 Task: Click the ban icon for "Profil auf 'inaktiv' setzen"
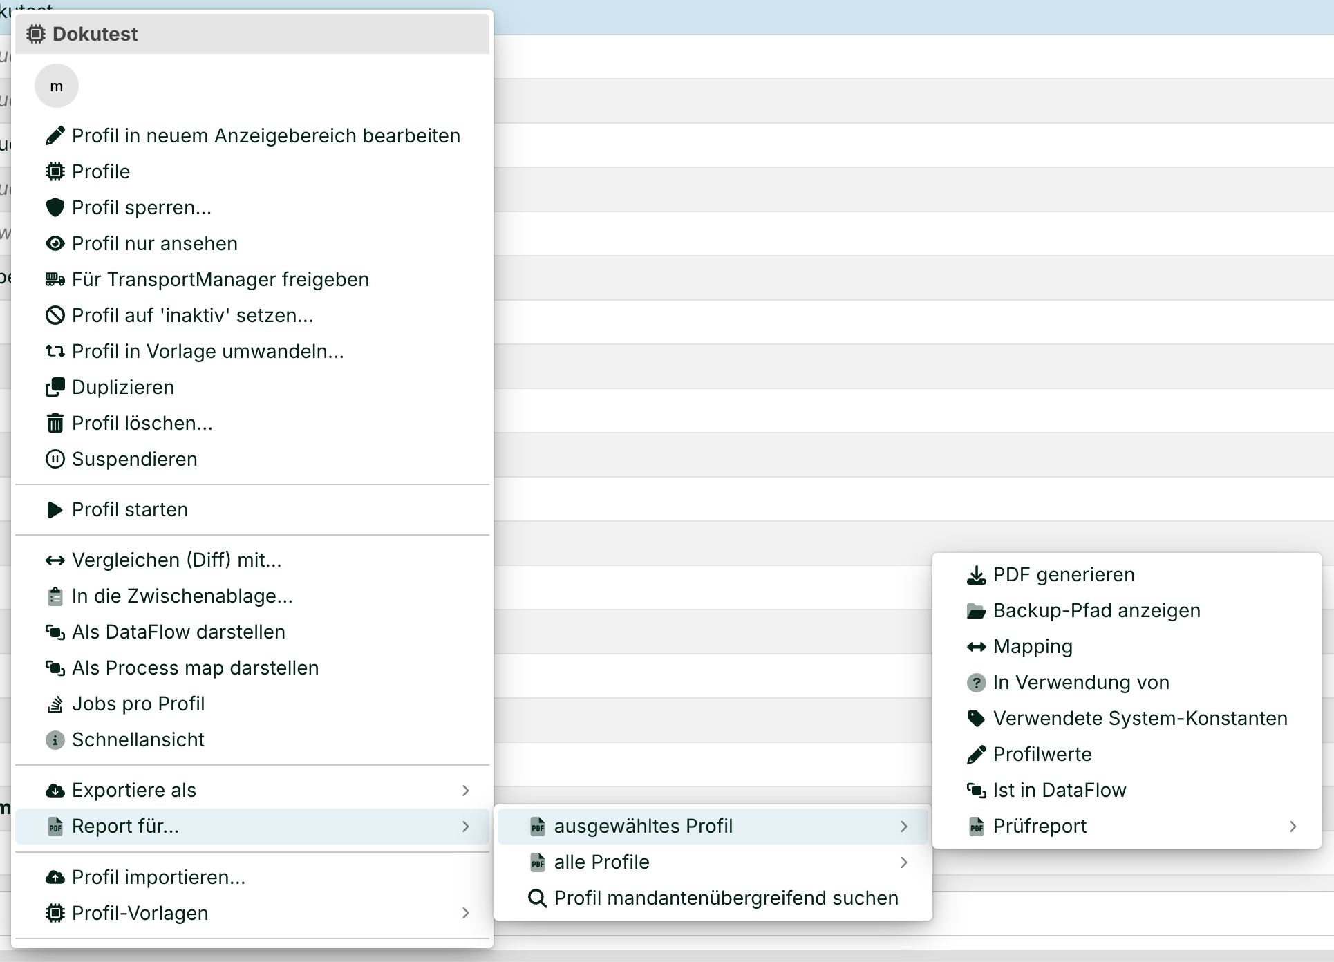tap(55, 315)
